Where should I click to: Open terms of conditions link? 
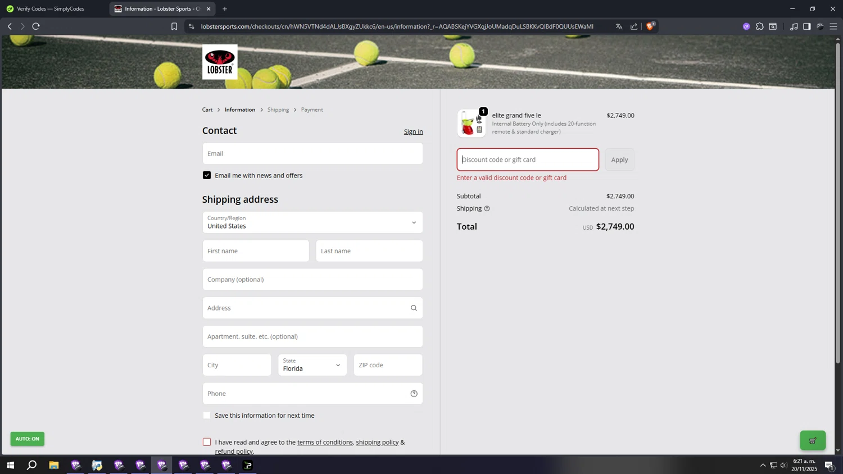[325, 443]
